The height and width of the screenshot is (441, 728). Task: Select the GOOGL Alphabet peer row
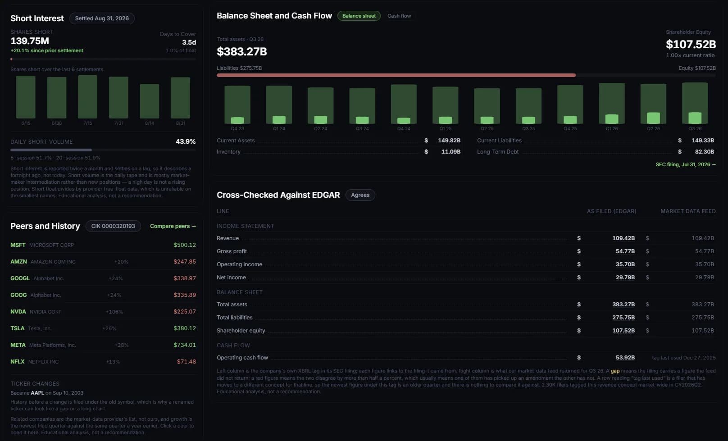pos(103,278)
